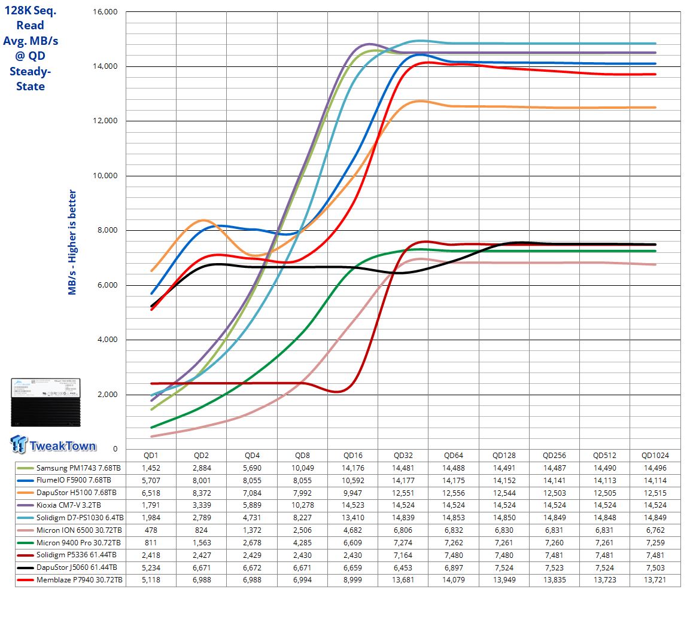Click the Samsung PM1743 light green legend swatch

click(25, 468)
